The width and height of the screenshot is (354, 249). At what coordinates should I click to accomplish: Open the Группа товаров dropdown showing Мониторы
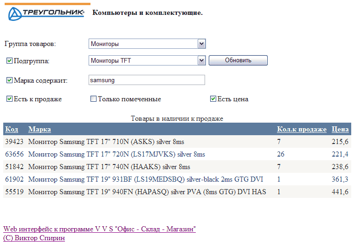[x=147, y=44]
